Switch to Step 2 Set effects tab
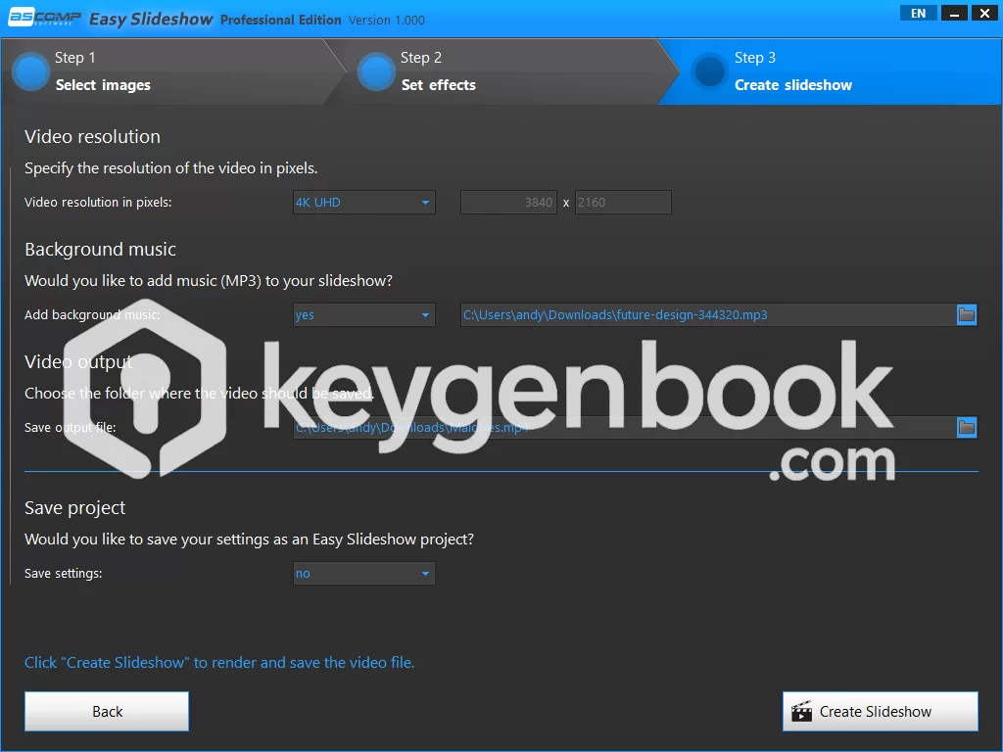Image resolution: width=1003 pixels, height=752 pixels. 438,71
